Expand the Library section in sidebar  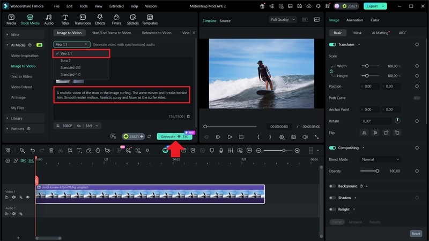pos(17,118)
